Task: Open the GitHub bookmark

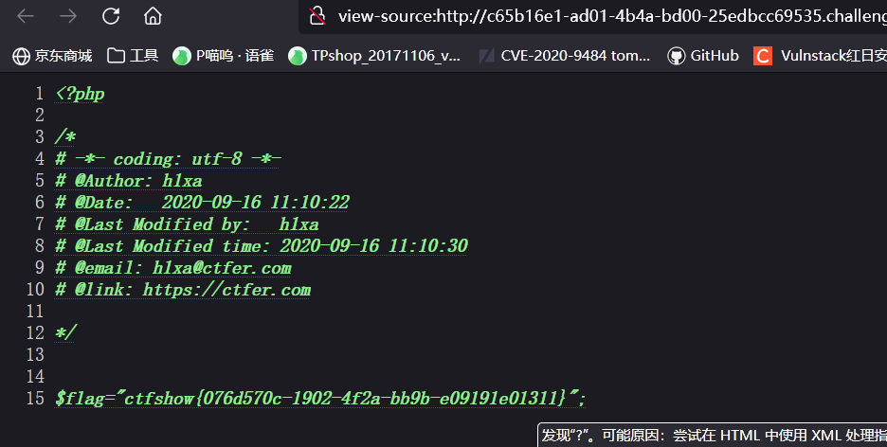Action: pyautogui.click(x=703, y=55)
